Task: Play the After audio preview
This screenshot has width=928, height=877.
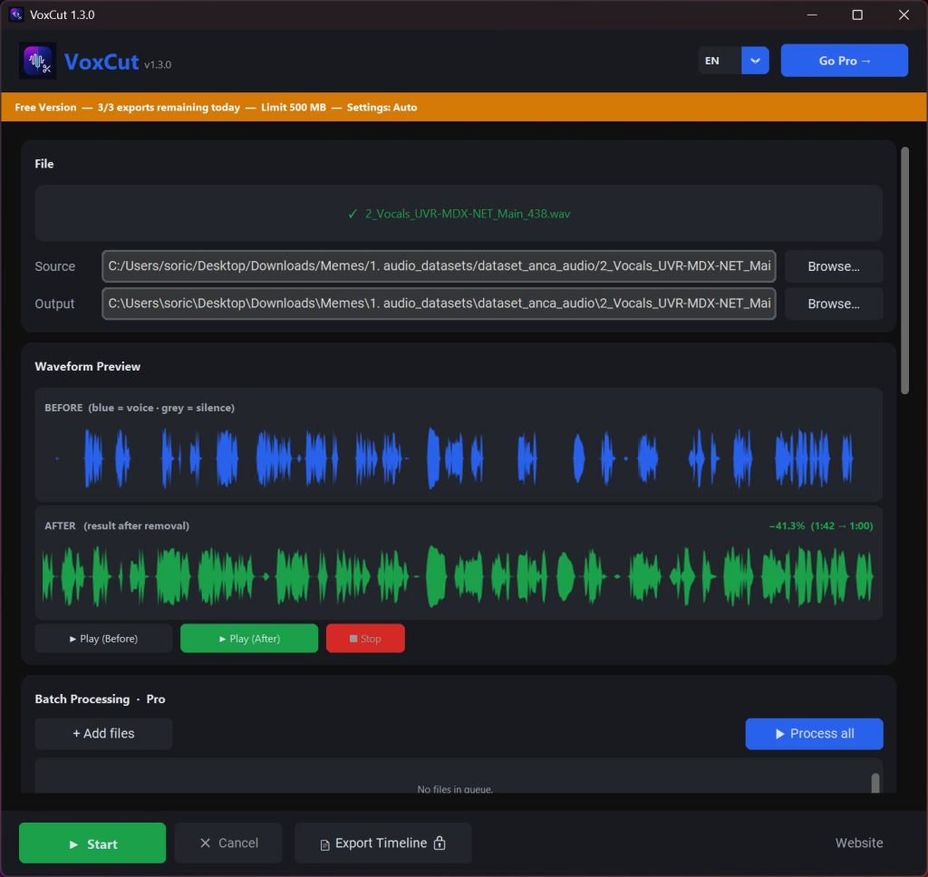Action: tap(249, 639)
